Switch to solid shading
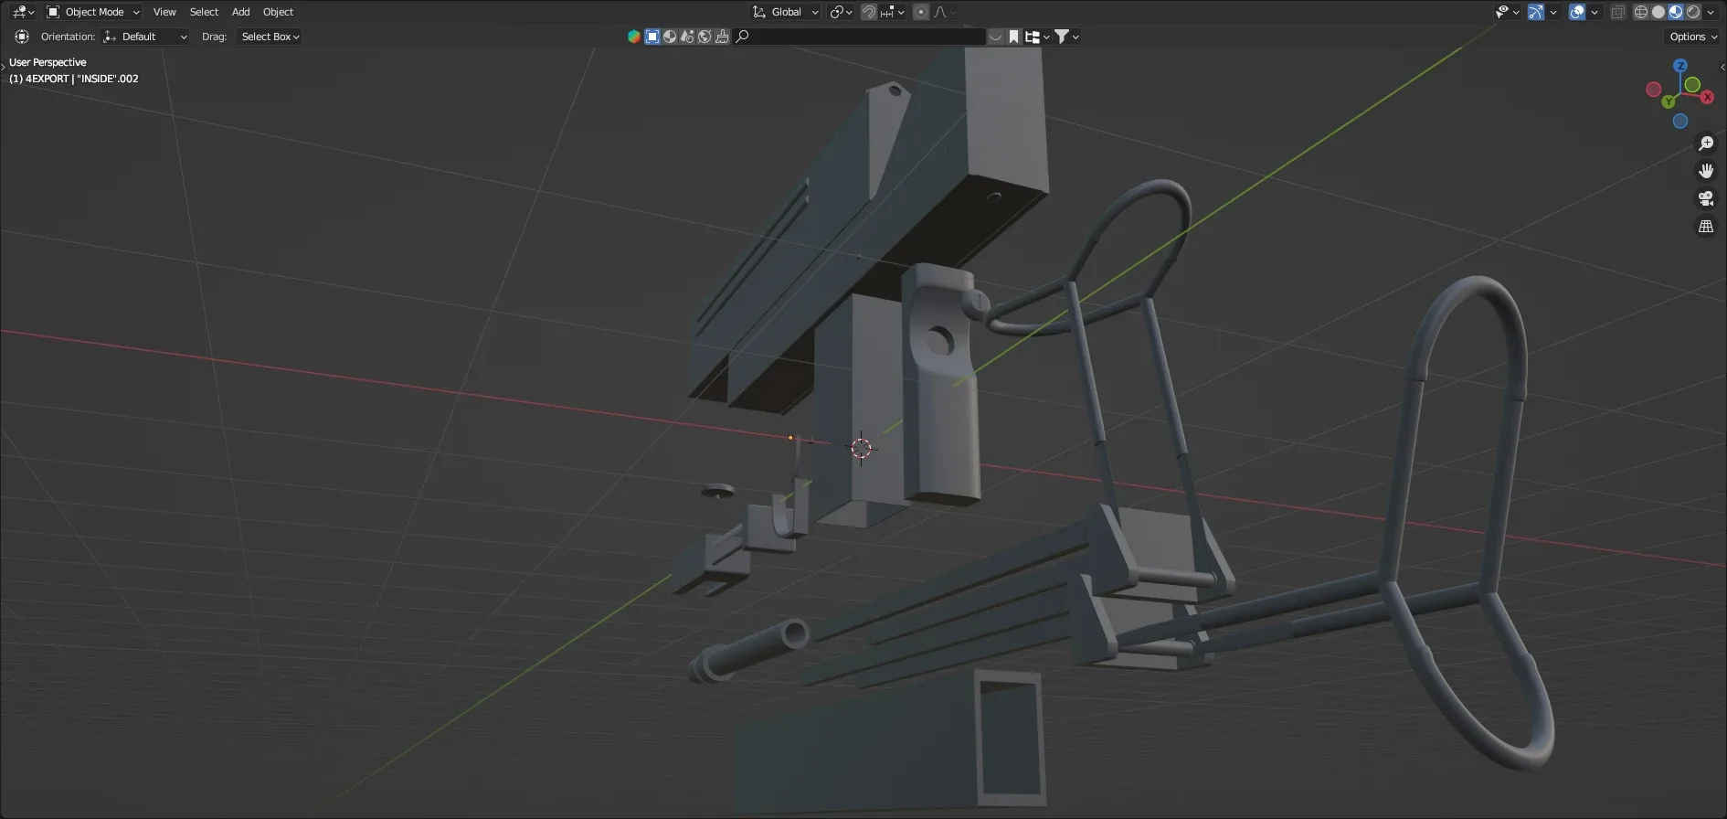Image resolution: width=1727 pixels, height=819 pixels. 1658,12
